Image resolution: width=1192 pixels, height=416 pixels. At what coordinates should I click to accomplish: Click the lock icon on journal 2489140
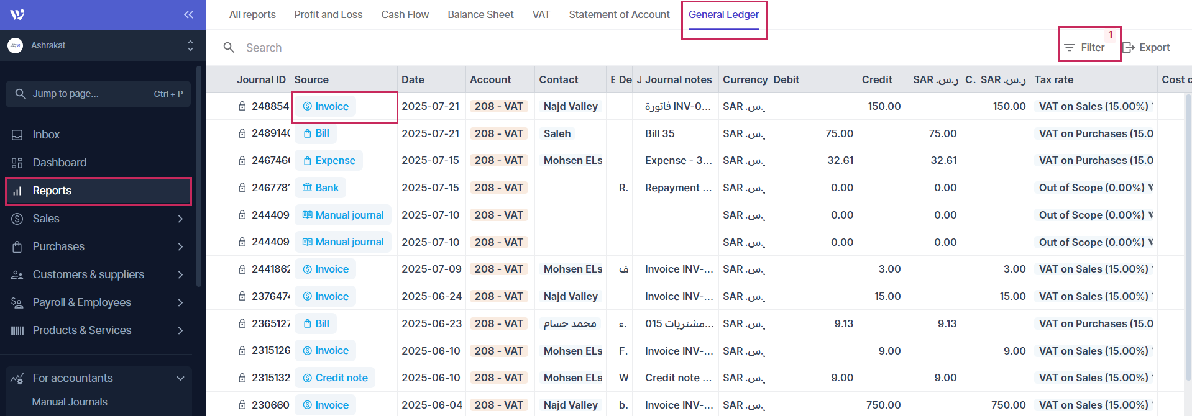[242, 133]
